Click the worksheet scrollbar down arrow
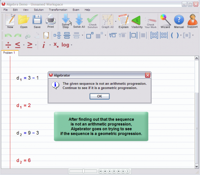Image resolution: width=200 pixels, height=175 pixels. [x=197, y=166]
